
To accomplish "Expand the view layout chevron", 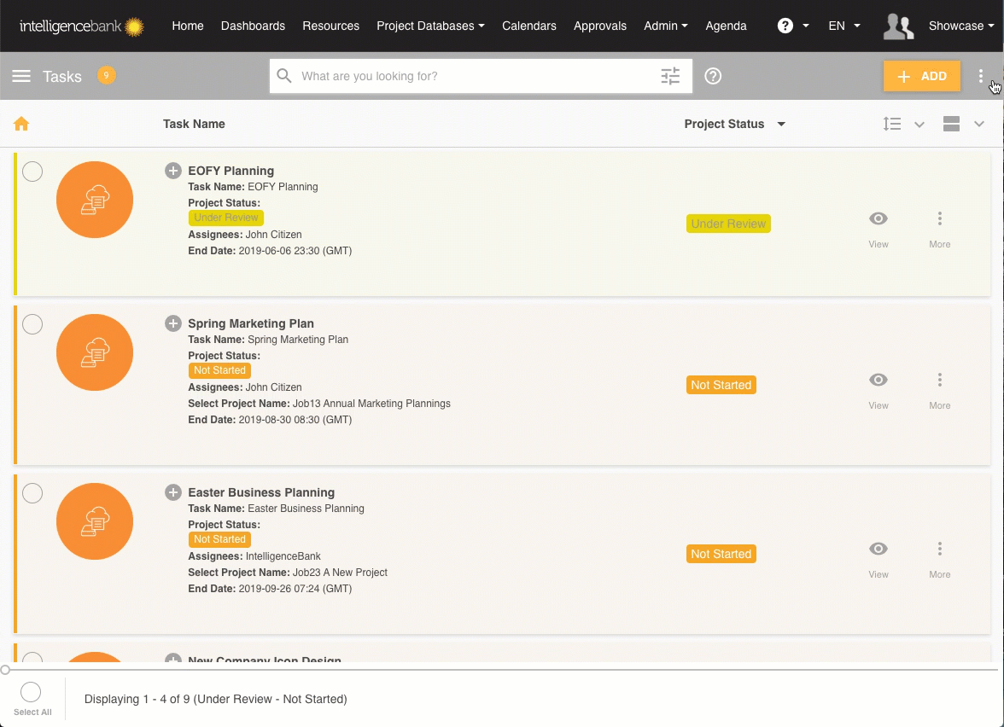I will [x=978, y=125].
